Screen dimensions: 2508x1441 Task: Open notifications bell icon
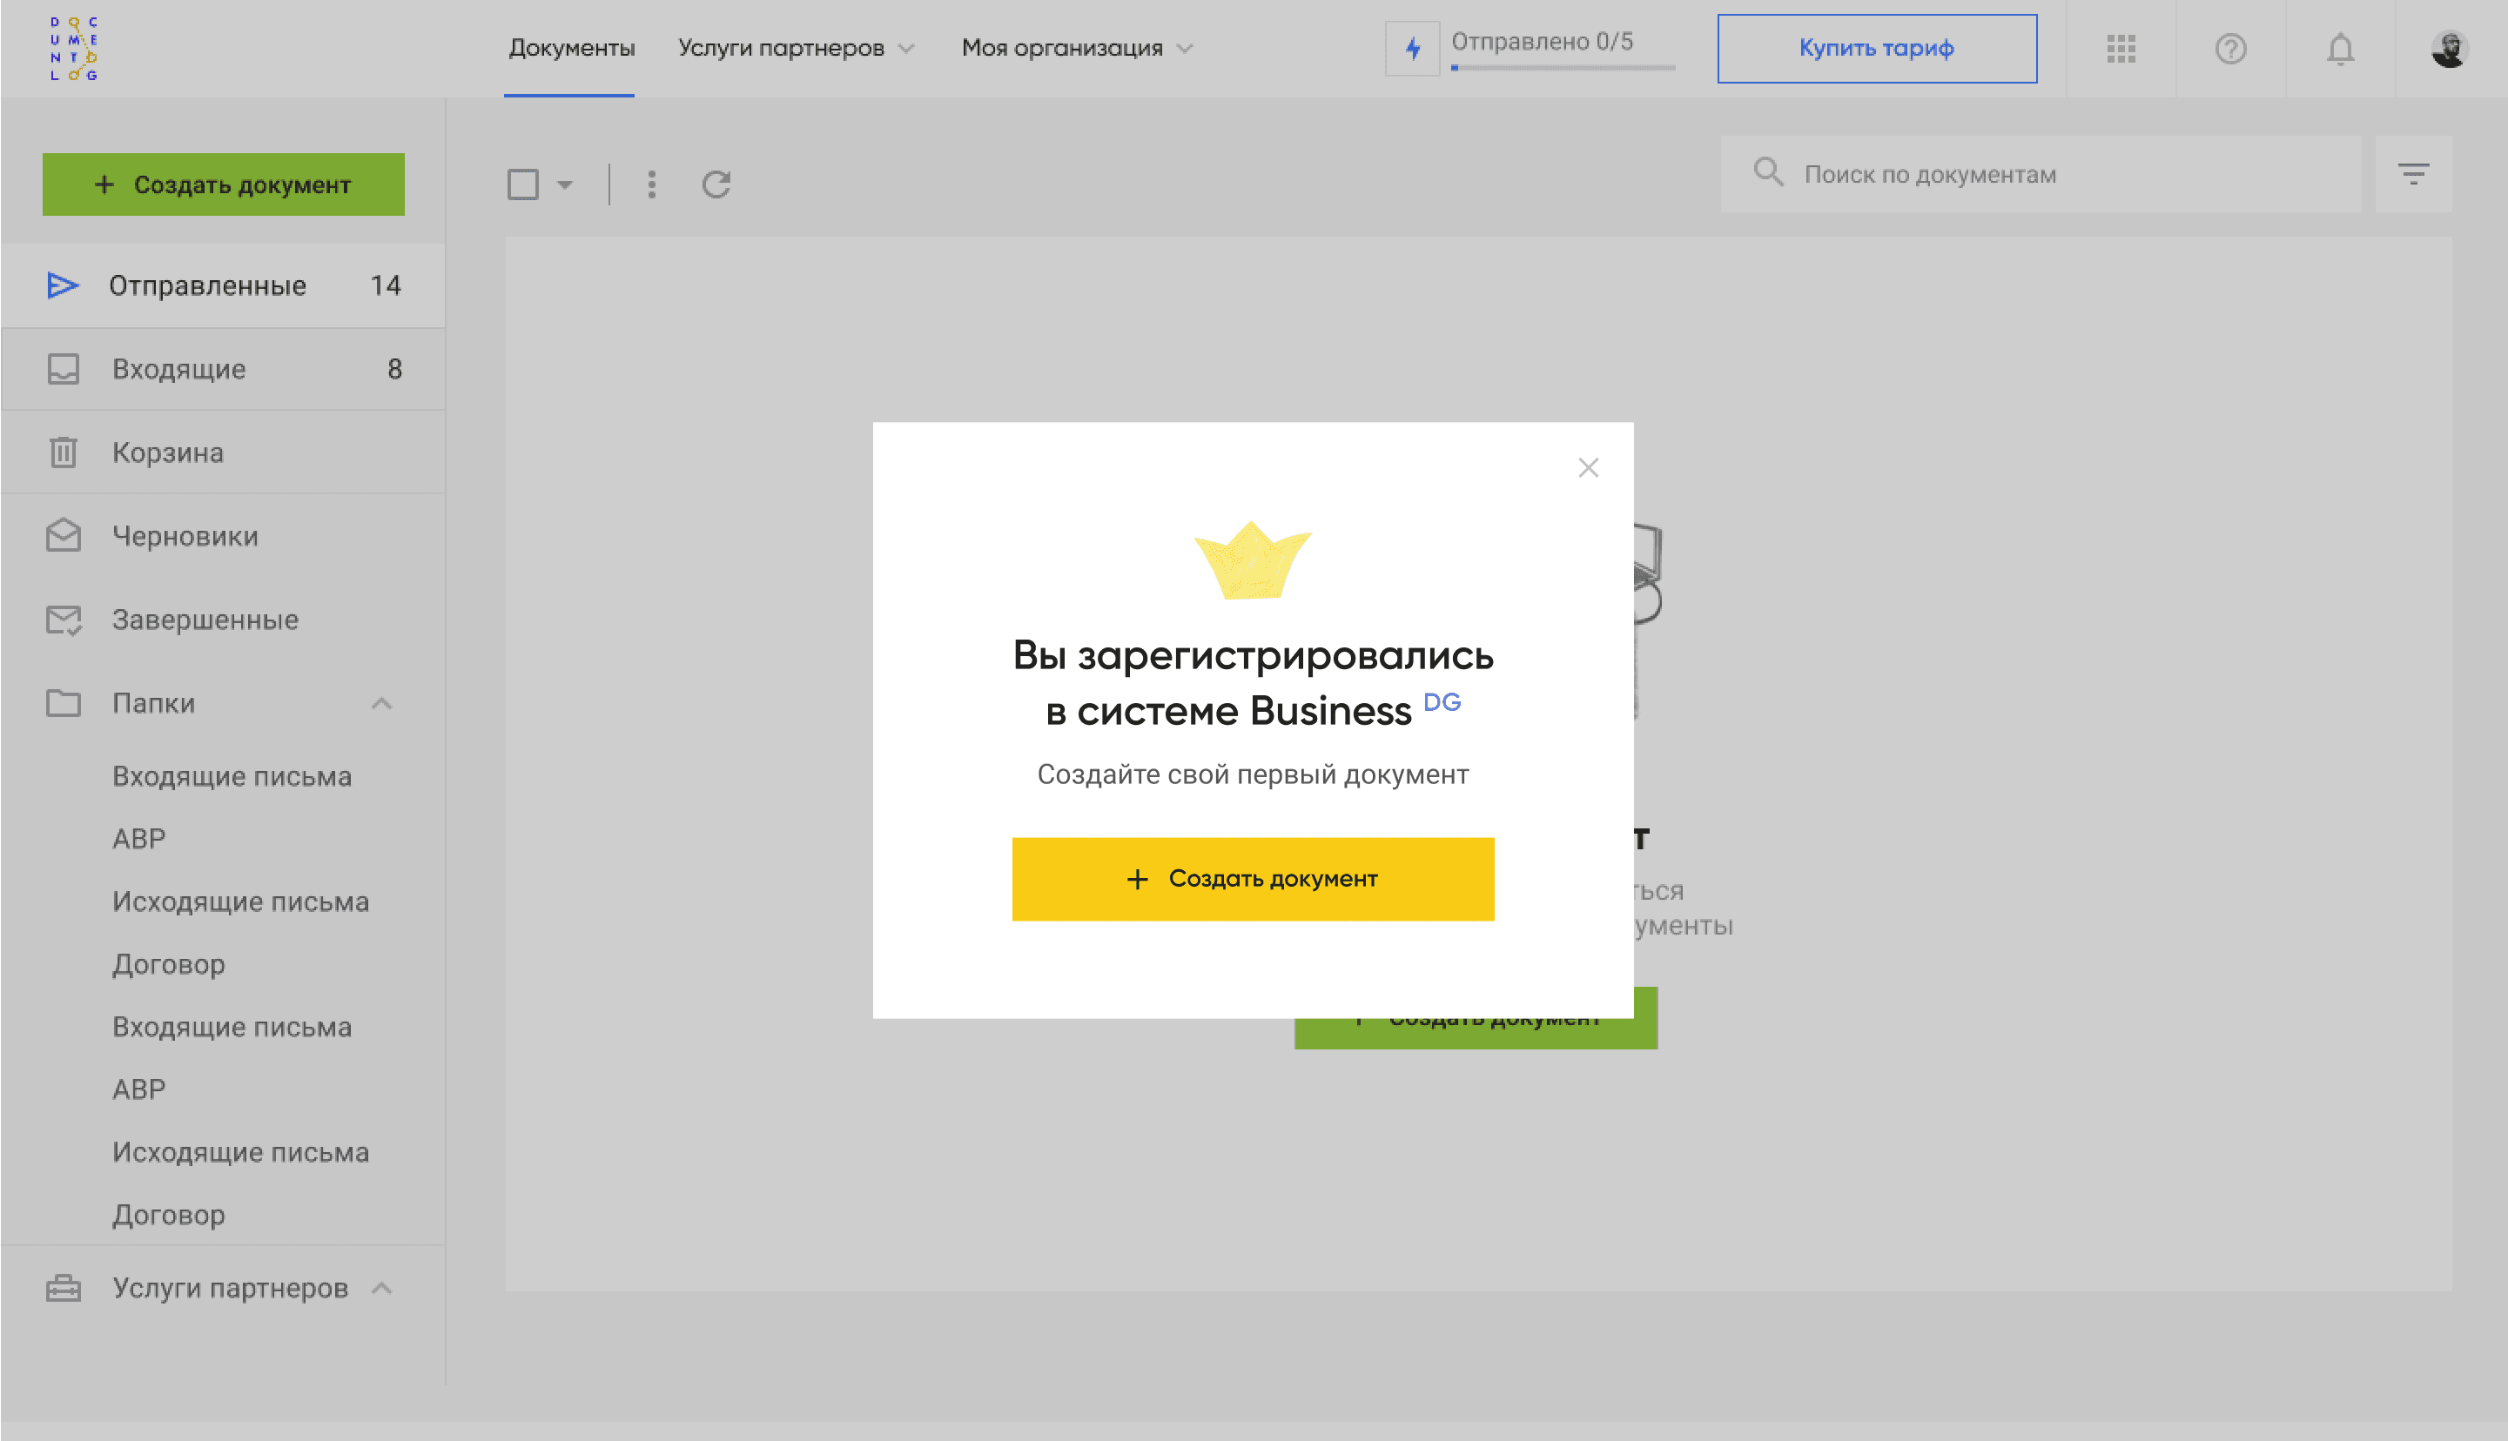coord(2340,49)
